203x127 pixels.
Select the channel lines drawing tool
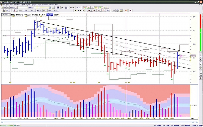pos(99,11)
